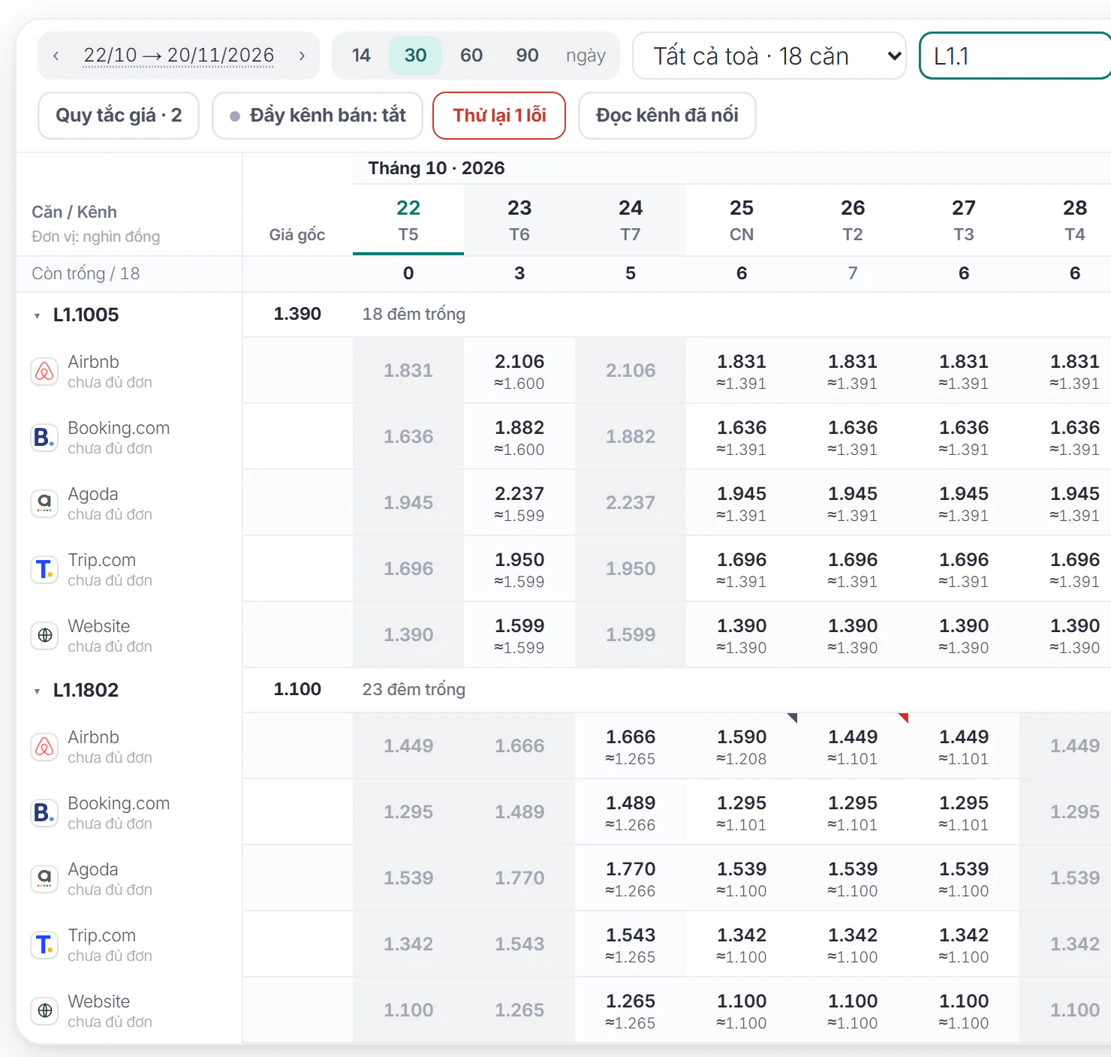Click Airbnb icon under L1.1005
Screen dimensions: 1111x1057
pyautogui.click(x=44, y=372)
